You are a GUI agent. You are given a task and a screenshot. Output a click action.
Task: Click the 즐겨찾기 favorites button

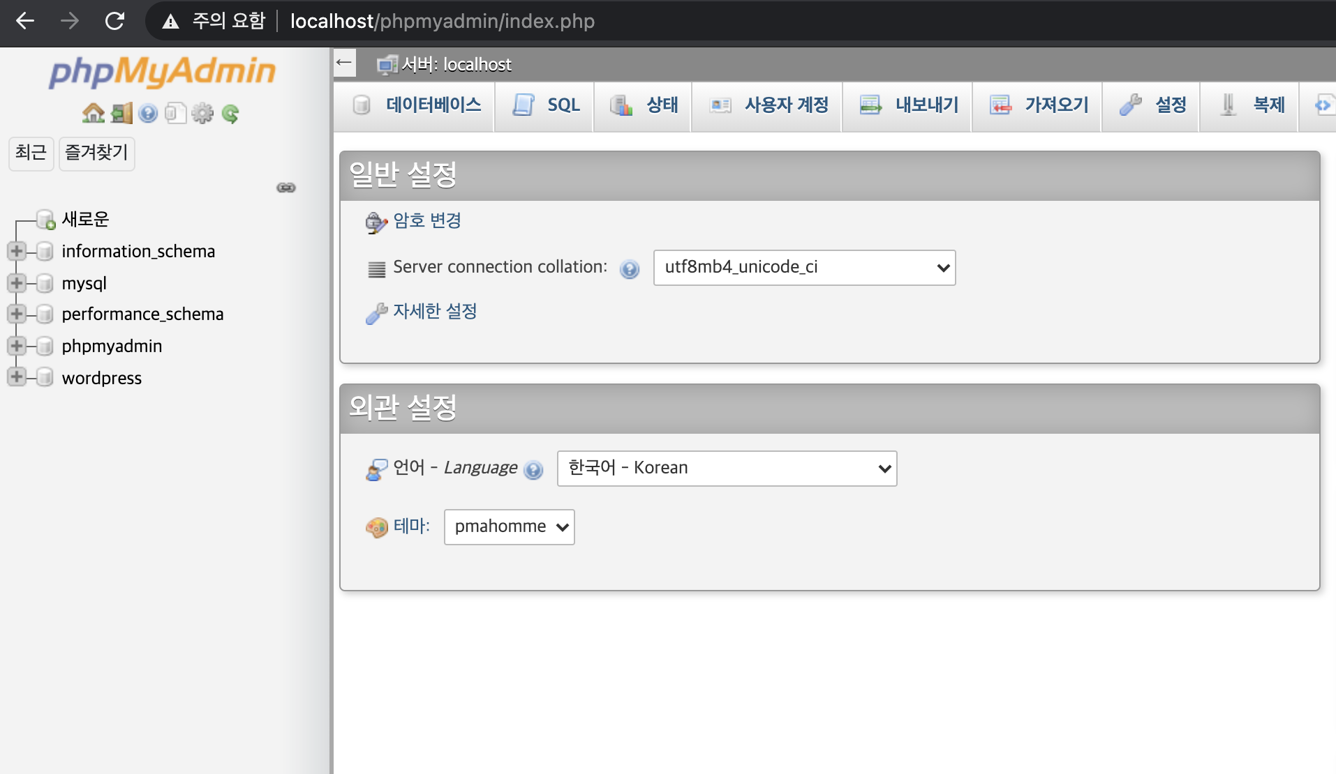point(96,153)
